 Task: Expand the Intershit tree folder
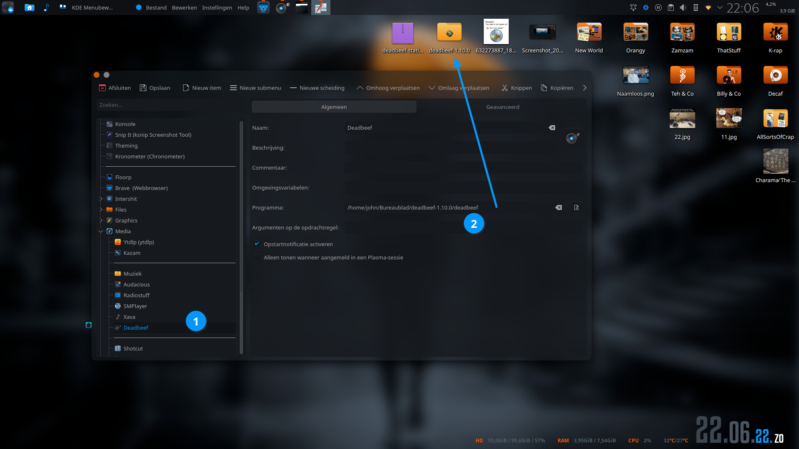[x=101, y=199]
